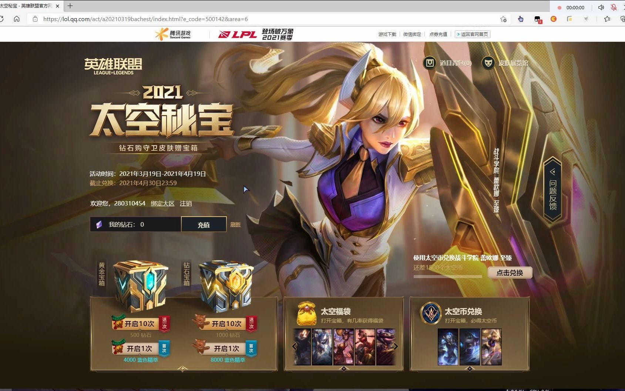Expand the 太空币兑换 panel bottom marker

coord(469,369)
